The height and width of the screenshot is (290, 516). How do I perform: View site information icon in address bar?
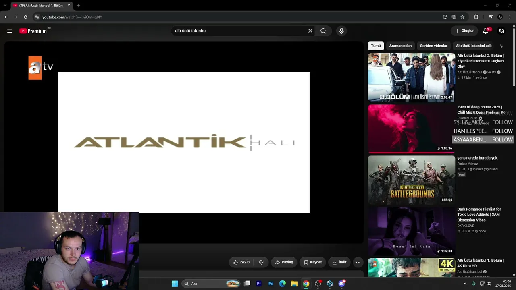click(37, 17)
